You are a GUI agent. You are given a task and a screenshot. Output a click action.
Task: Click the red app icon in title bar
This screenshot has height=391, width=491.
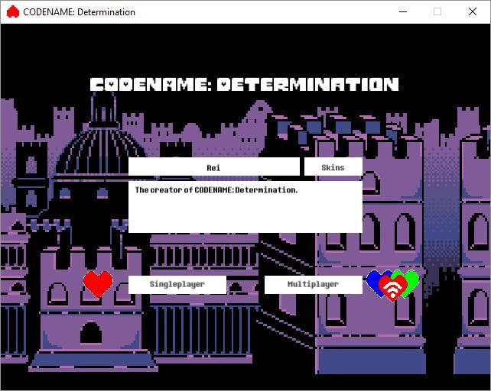click(x=13, y=12)
